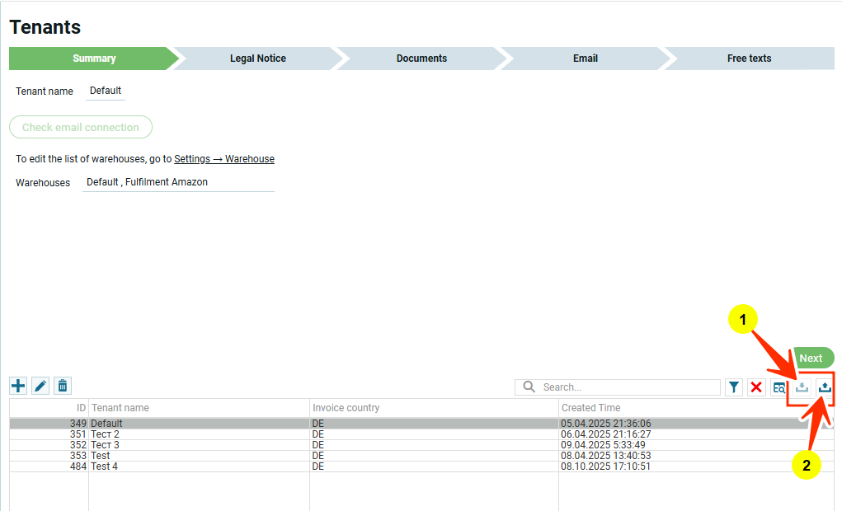Click the Tenant name input field

[106, 91]
